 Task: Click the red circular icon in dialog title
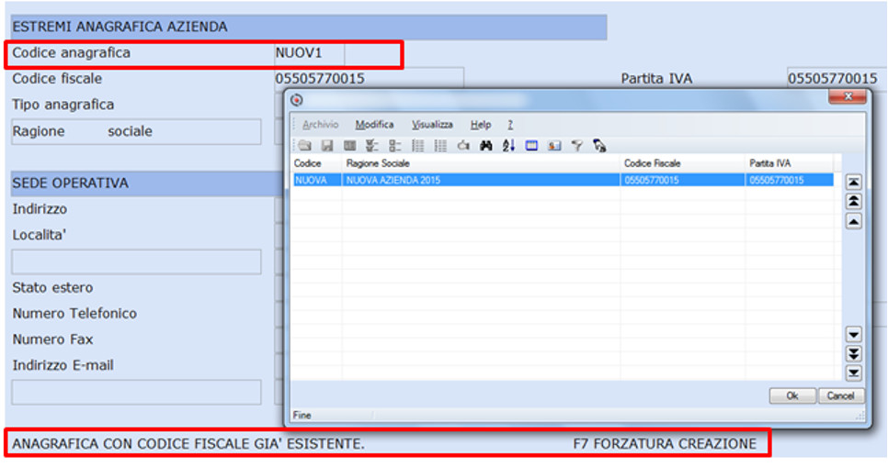297,100
